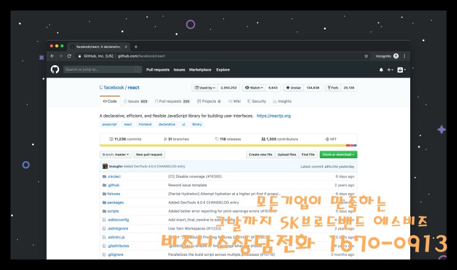Click the Incognito profile icon
Viewport: 457px width, 270px height.
(x=395, y=56)
